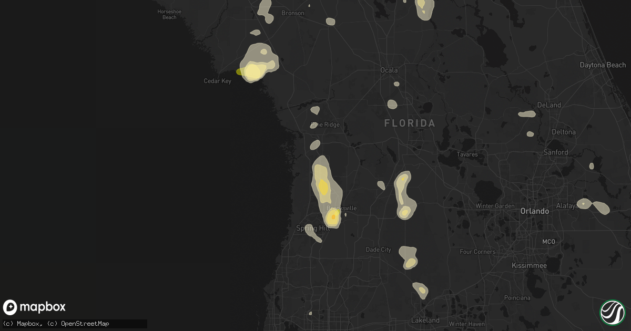Select the Deltona label
The width and height of the screenshot is (631, 331).
coord(563,132)
